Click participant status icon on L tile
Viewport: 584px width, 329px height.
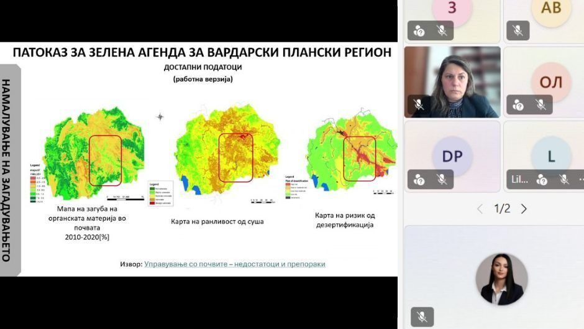(x=542, y=180)
